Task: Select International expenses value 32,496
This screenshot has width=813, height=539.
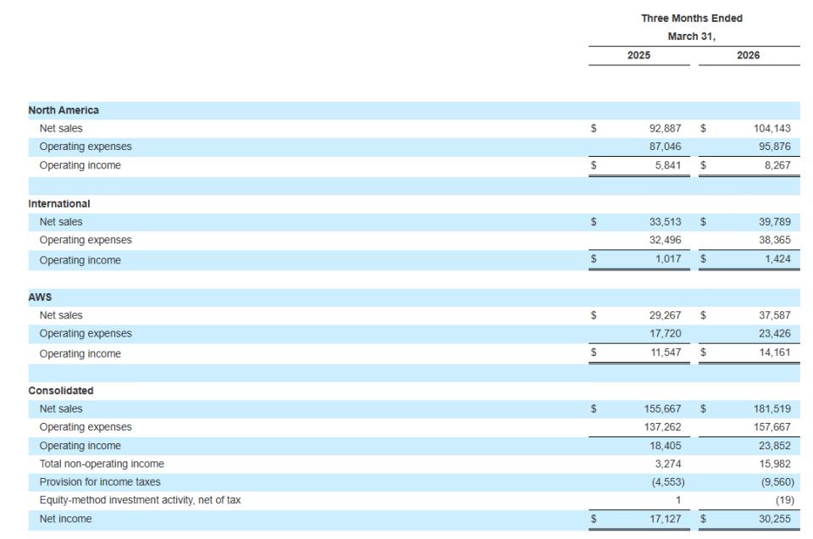Action: [x=666, y=240]
